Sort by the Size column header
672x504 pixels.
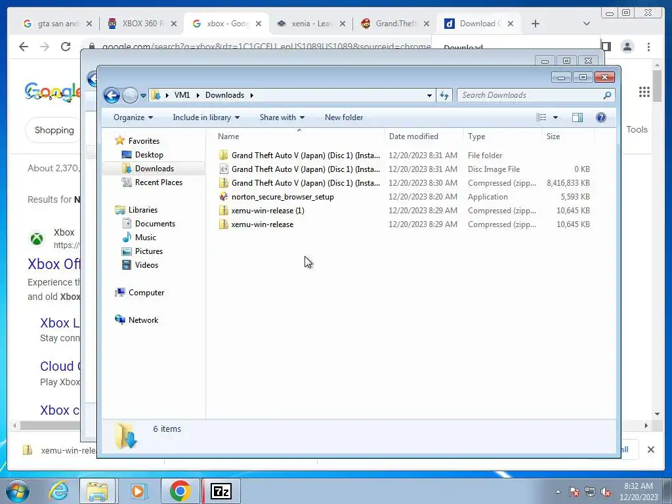[x=553, y=136]
